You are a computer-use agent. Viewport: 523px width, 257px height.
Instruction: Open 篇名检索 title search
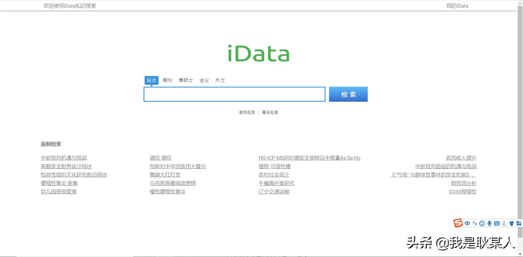pos(270,112)
